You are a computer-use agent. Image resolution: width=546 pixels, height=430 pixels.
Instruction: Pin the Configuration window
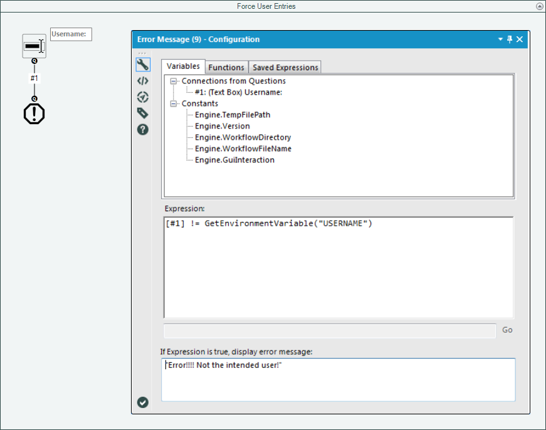click(510, 39)
